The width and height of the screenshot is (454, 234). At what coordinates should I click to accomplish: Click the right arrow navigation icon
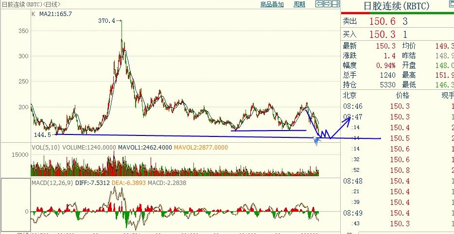click(x=327, y=4)
